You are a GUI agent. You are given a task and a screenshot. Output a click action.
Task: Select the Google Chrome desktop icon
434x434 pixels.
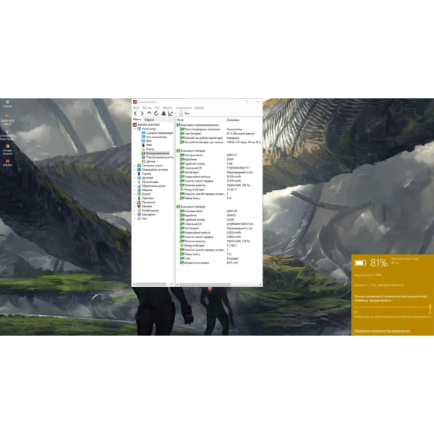point(7,150)
